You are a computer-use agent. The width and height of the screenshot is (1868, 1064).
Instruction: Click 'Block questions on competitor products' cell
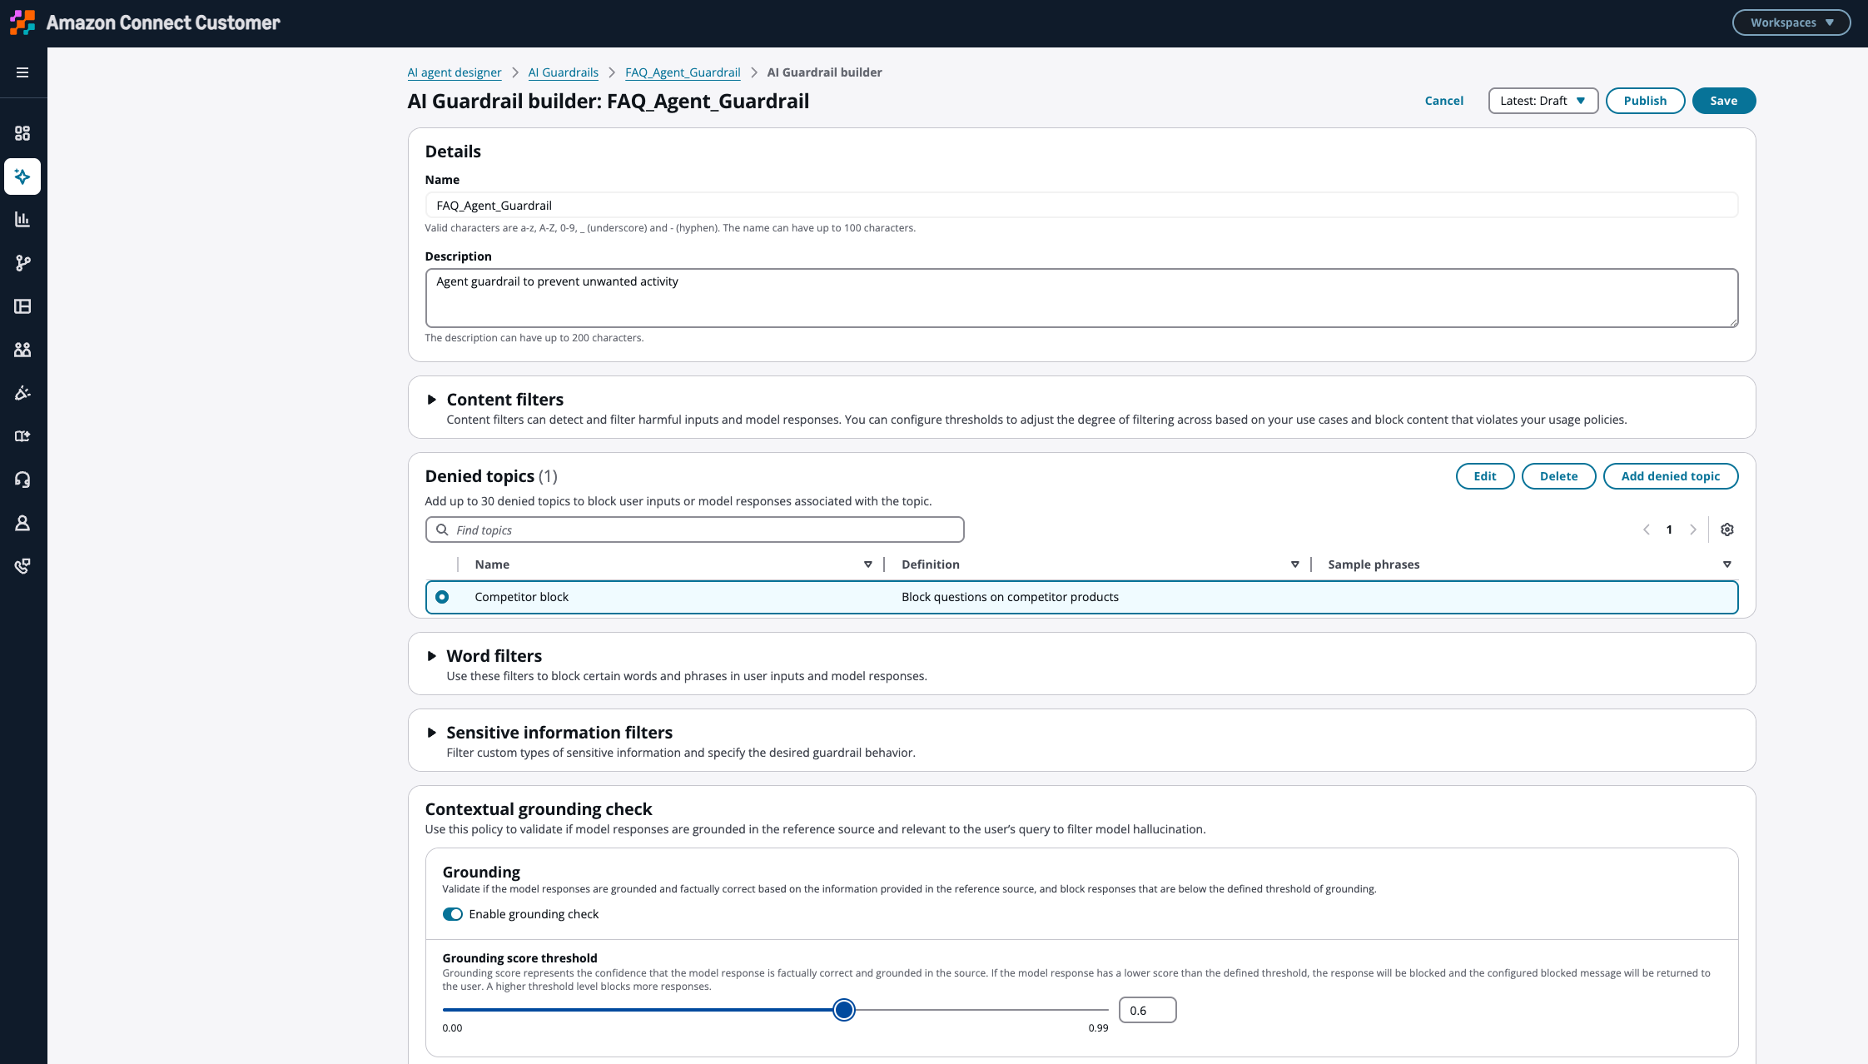click(x=1010, y=597)
